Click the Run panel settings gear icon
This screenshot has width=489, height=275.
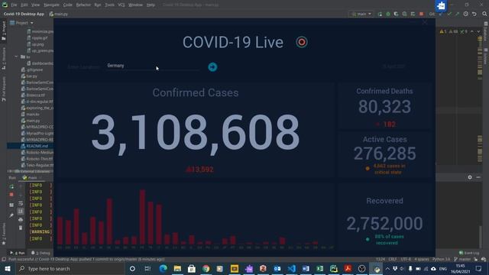(x=470, y=177)
